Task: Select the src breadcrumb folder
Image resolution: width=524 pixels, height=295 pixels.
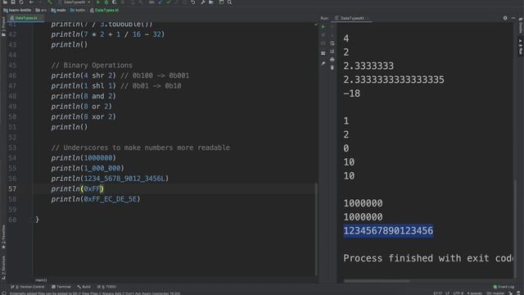Action: pos(41,11)
